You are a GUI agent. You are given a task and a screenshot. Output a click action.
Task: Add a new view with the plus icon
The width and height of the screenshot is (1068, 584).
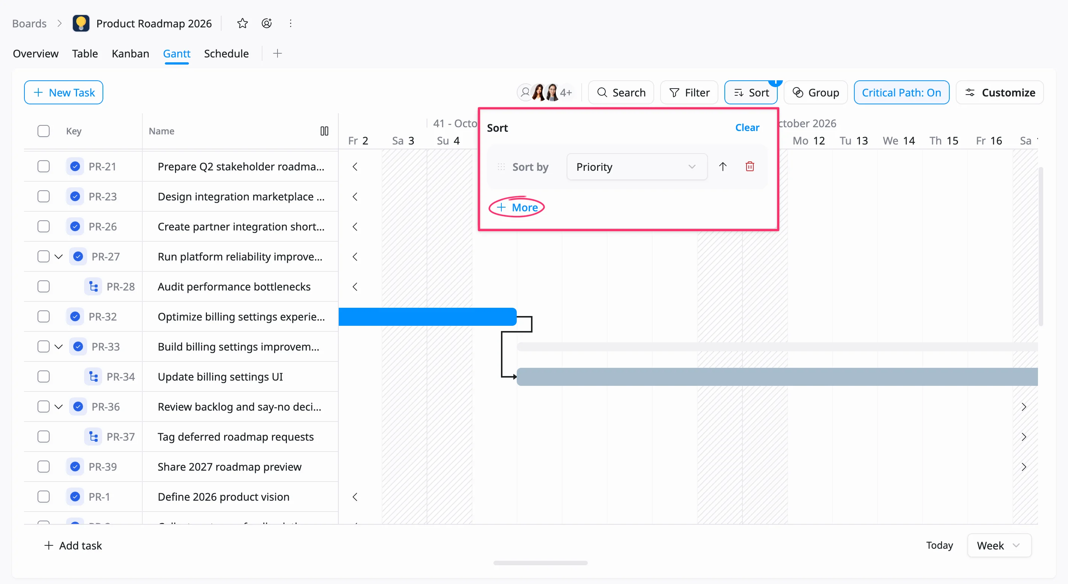point(278,53)
